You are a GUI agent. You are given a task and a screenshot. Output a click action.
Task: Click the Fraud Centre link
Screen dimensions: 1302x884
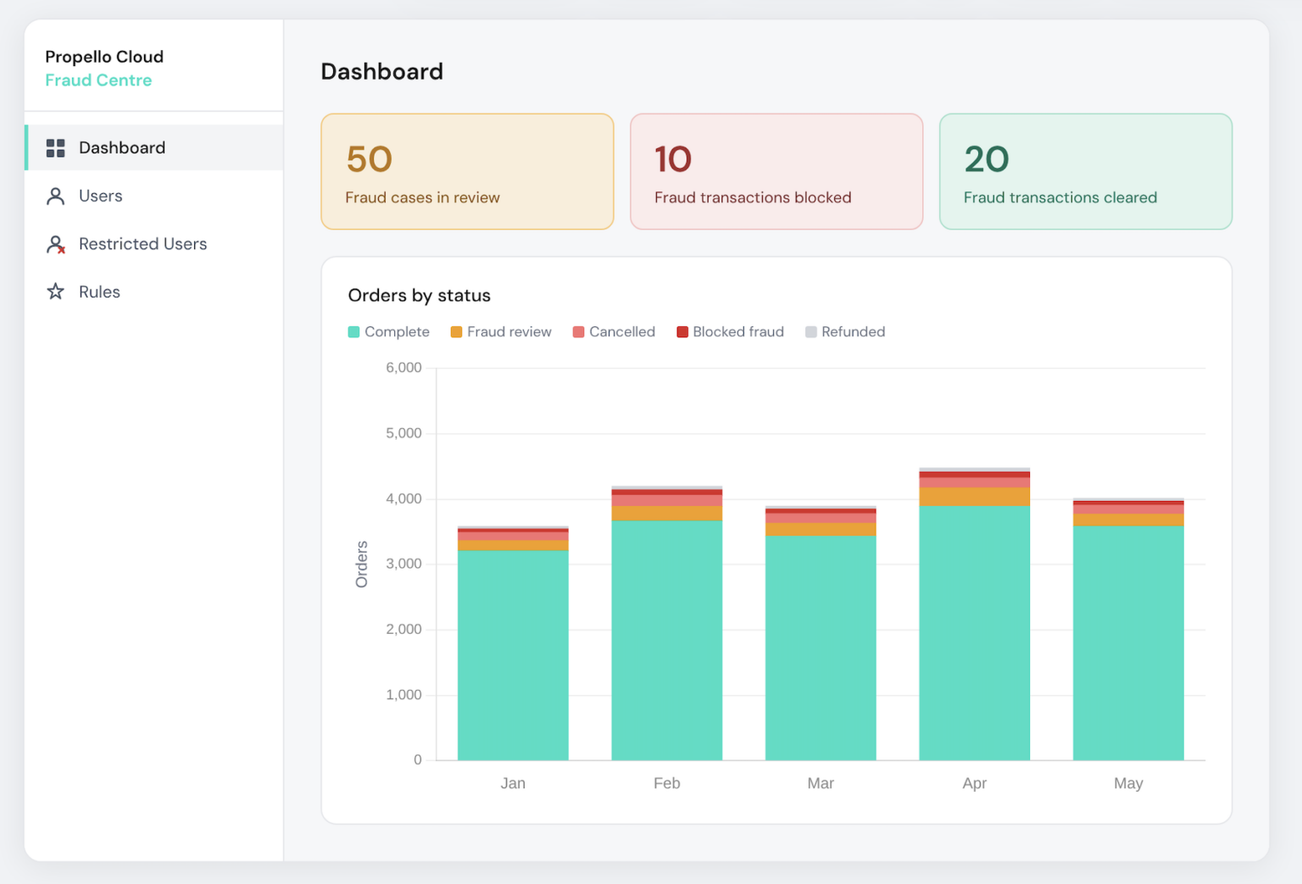[98, 81]
